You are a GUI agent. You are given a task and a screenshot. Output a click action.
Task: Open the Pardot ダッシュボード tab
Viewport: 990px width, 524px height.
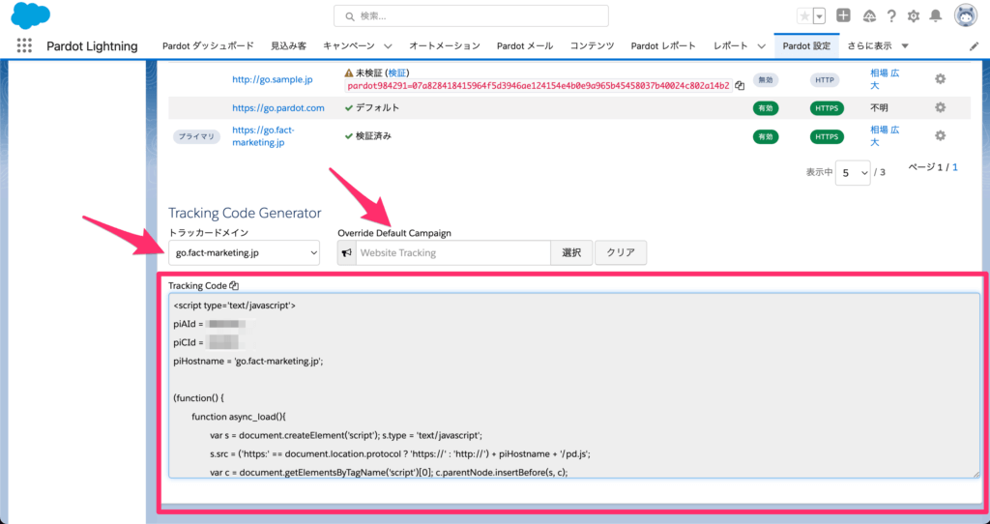coord(209,46)
